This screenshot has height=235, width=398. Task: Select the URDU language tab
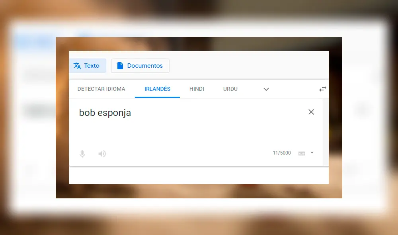point(230,89)
